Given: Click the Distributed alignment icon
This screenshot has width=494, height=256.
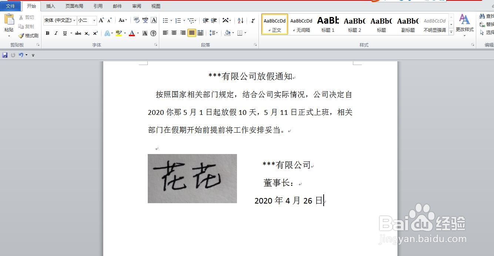Looking at the screenshot, I should [x=200, y=33].
